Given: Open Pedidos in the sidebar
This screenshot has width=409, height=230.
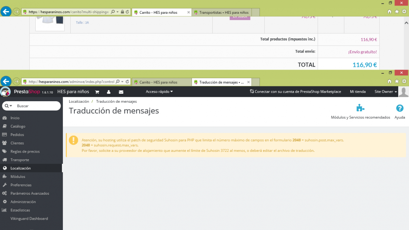Looking at the screenshot, I should [31, 135].
